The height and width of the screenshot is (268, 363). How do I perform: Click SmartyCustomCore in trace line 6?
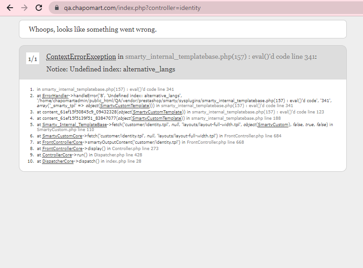pos(62,136)
